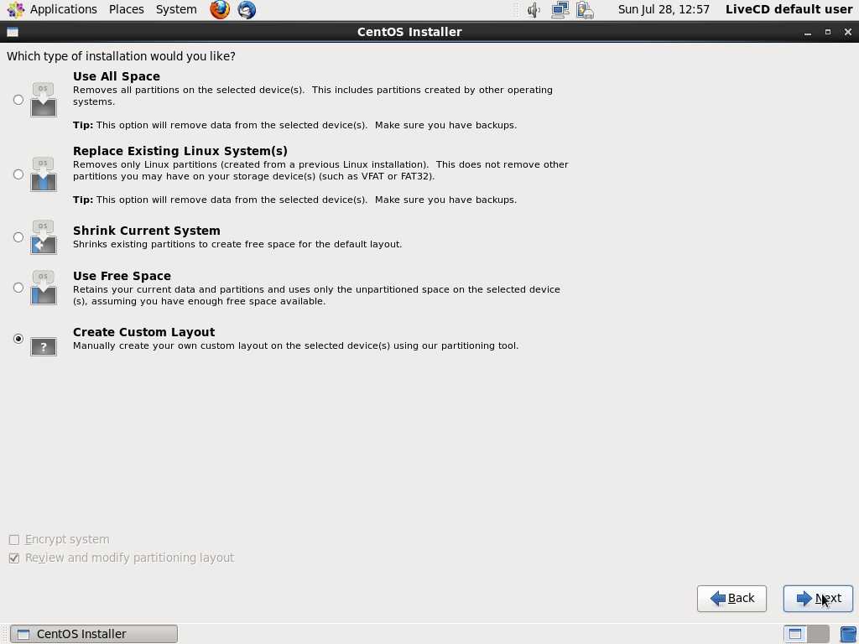Select the Use All Space radio button
859x644 pixels.
click(18, 100)
